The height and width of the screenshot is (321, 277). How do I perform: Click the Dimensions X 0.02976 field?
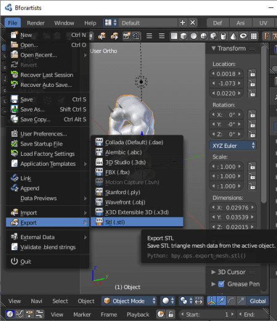click(233, 208)
